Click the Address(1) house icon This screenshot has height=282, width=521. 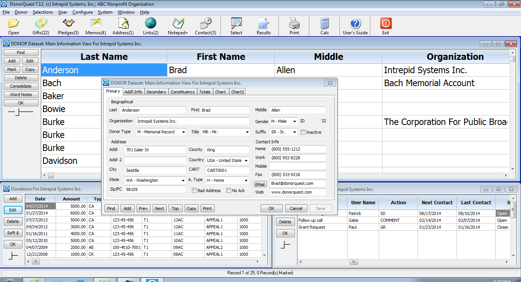point(123,24)
